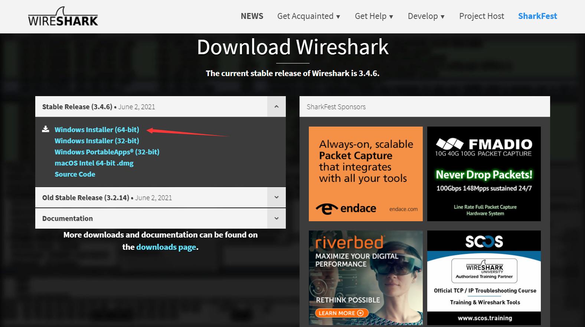Open the SharkFest link
The width and height of the screenshot is (585, 327).
537,16
